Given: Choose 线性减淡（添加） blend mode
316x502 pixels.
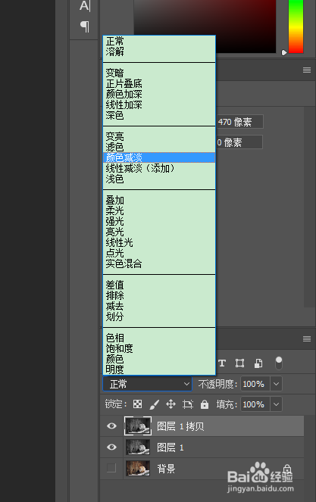Looking at the screenshot, I should pyautogui.click(x=159, y=168).
